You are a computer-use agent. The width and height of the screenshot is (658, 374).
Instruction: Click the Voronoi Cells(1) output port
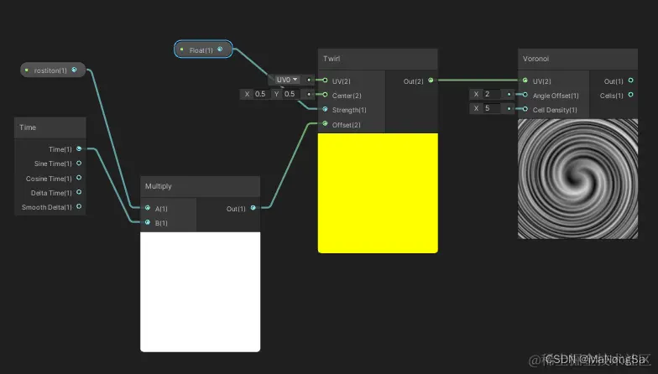(x=631, y=95)
